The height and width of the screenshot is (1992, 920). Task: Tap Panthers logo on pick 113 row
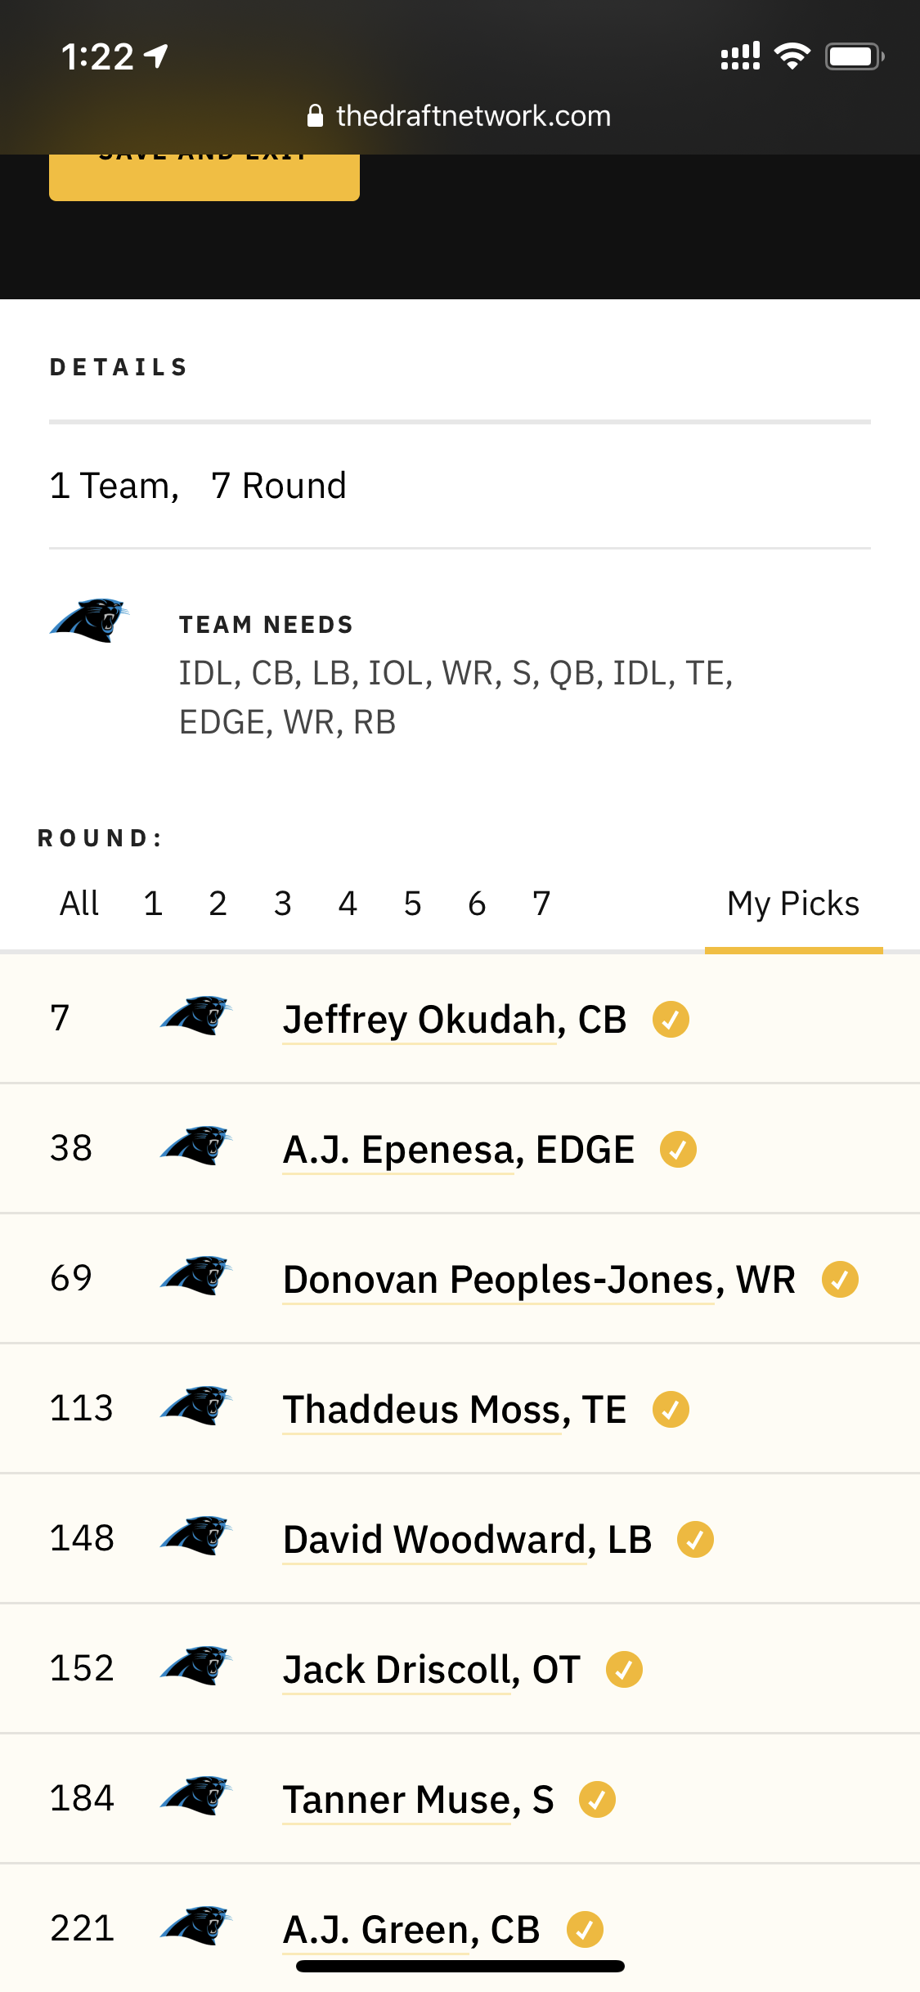196,1407
